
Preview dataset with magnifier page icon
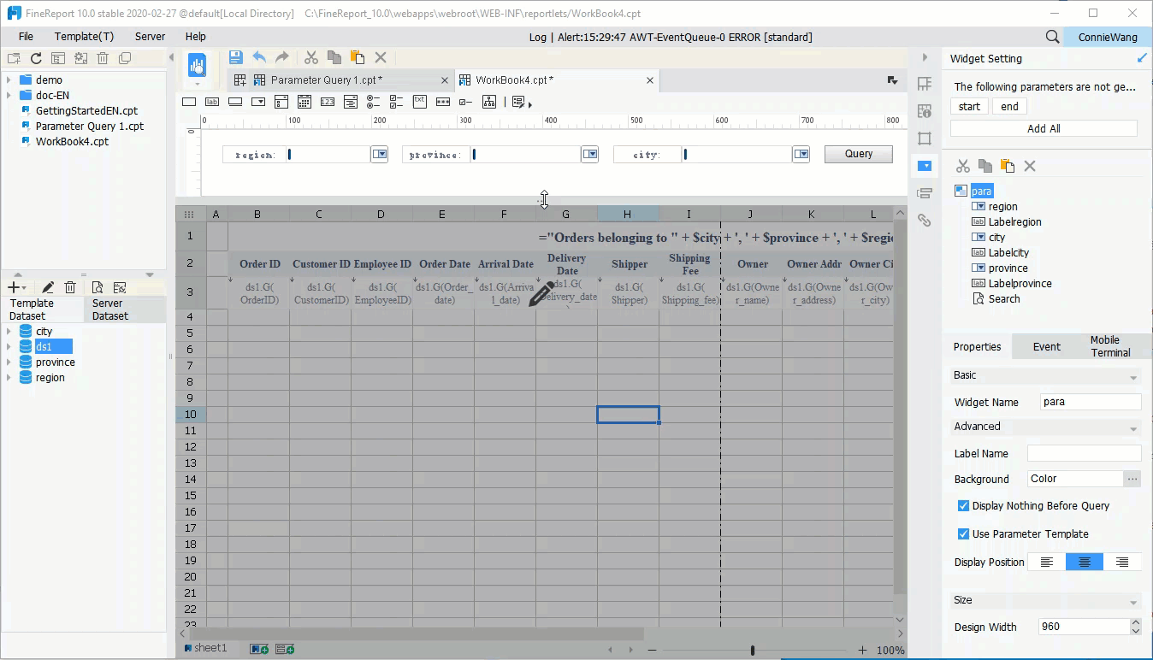98,287
